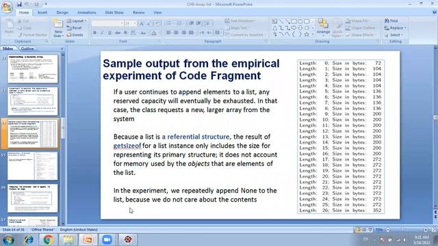438x246 pixels.
Task: Open the Slide Show ribbon tab
Action: tap(114, 12)
